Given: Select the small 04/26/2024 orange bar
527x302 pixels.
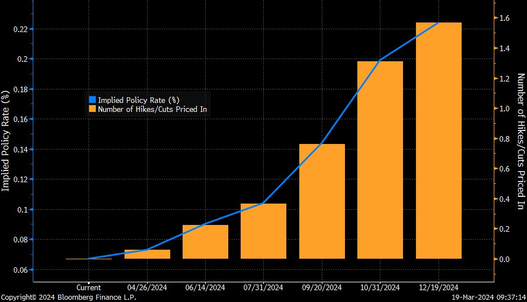Looking at the screenshot, I should 147,254.
